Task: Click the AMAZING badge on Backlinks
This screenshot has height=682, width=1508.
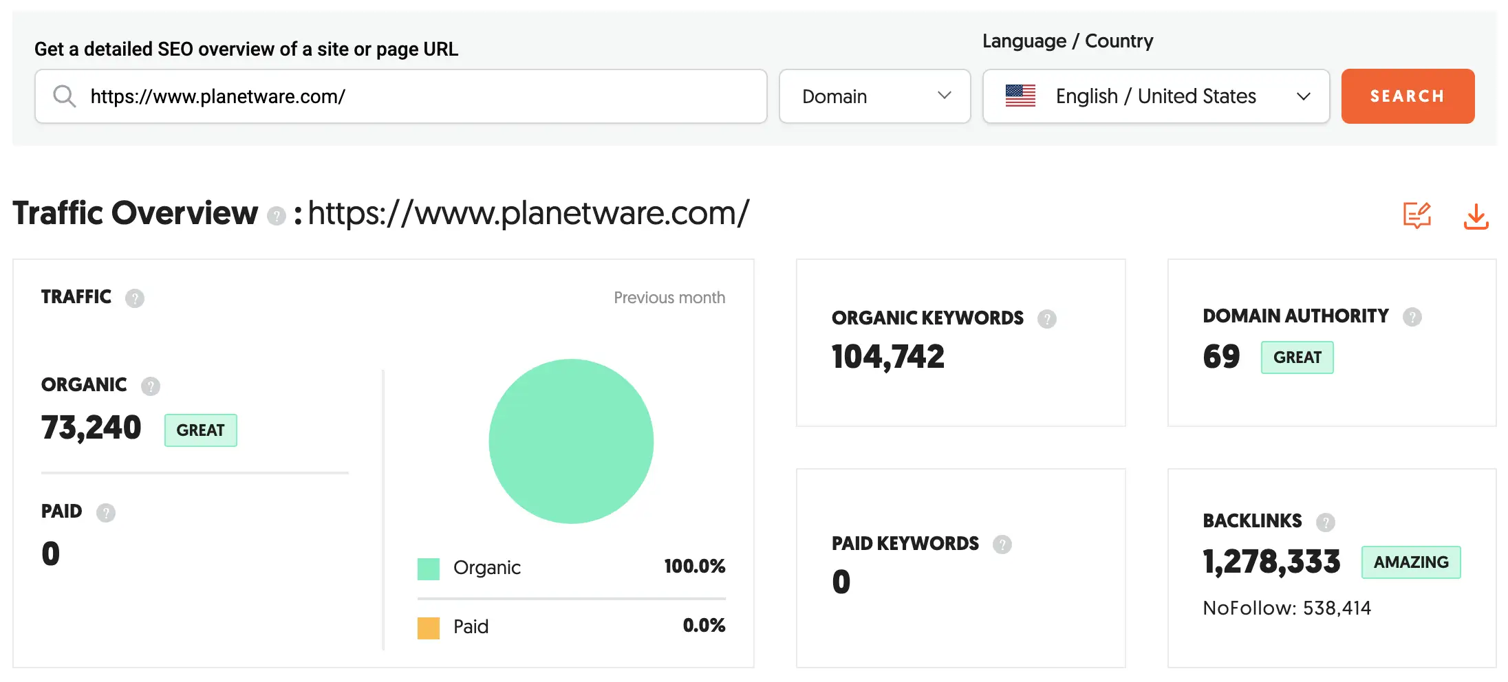Action: tap(1410, 562)
